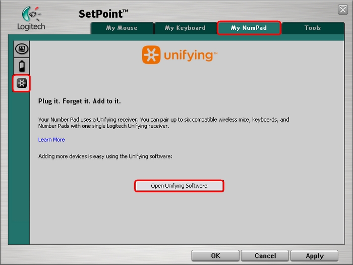This screenshot has height=265, width=353.
Task: Follow the Learn More link
Action: [x=51, y=140]
